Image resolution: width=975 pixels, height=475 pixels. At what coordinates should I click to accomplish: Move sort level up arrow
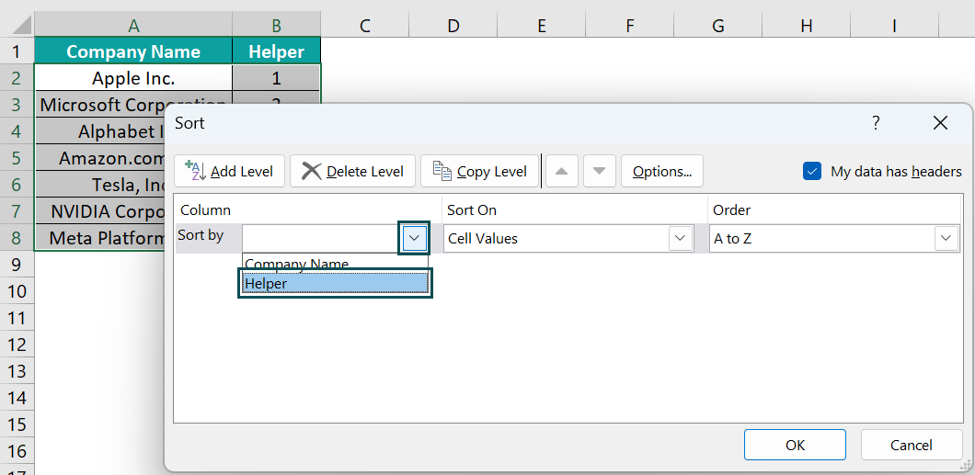(x=562, y=172)
